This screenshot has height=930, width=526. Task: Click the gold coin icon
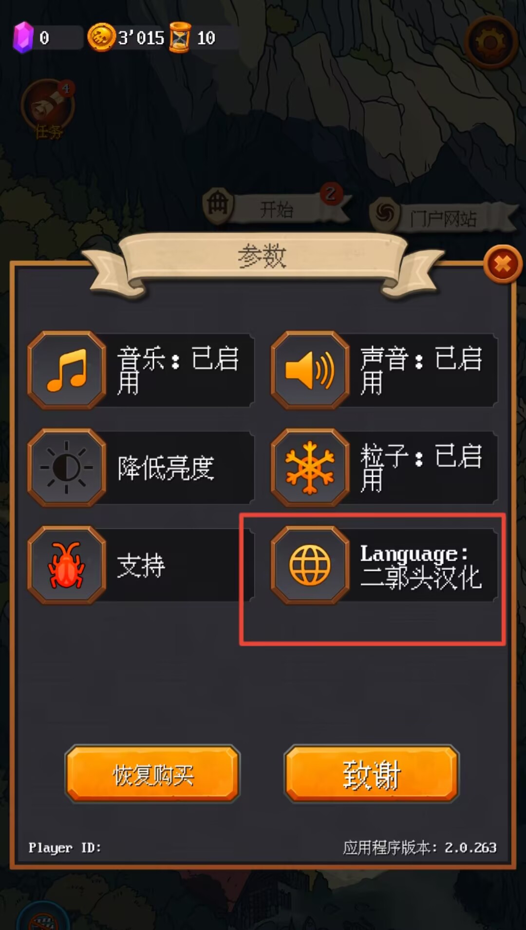pos(101,38)
